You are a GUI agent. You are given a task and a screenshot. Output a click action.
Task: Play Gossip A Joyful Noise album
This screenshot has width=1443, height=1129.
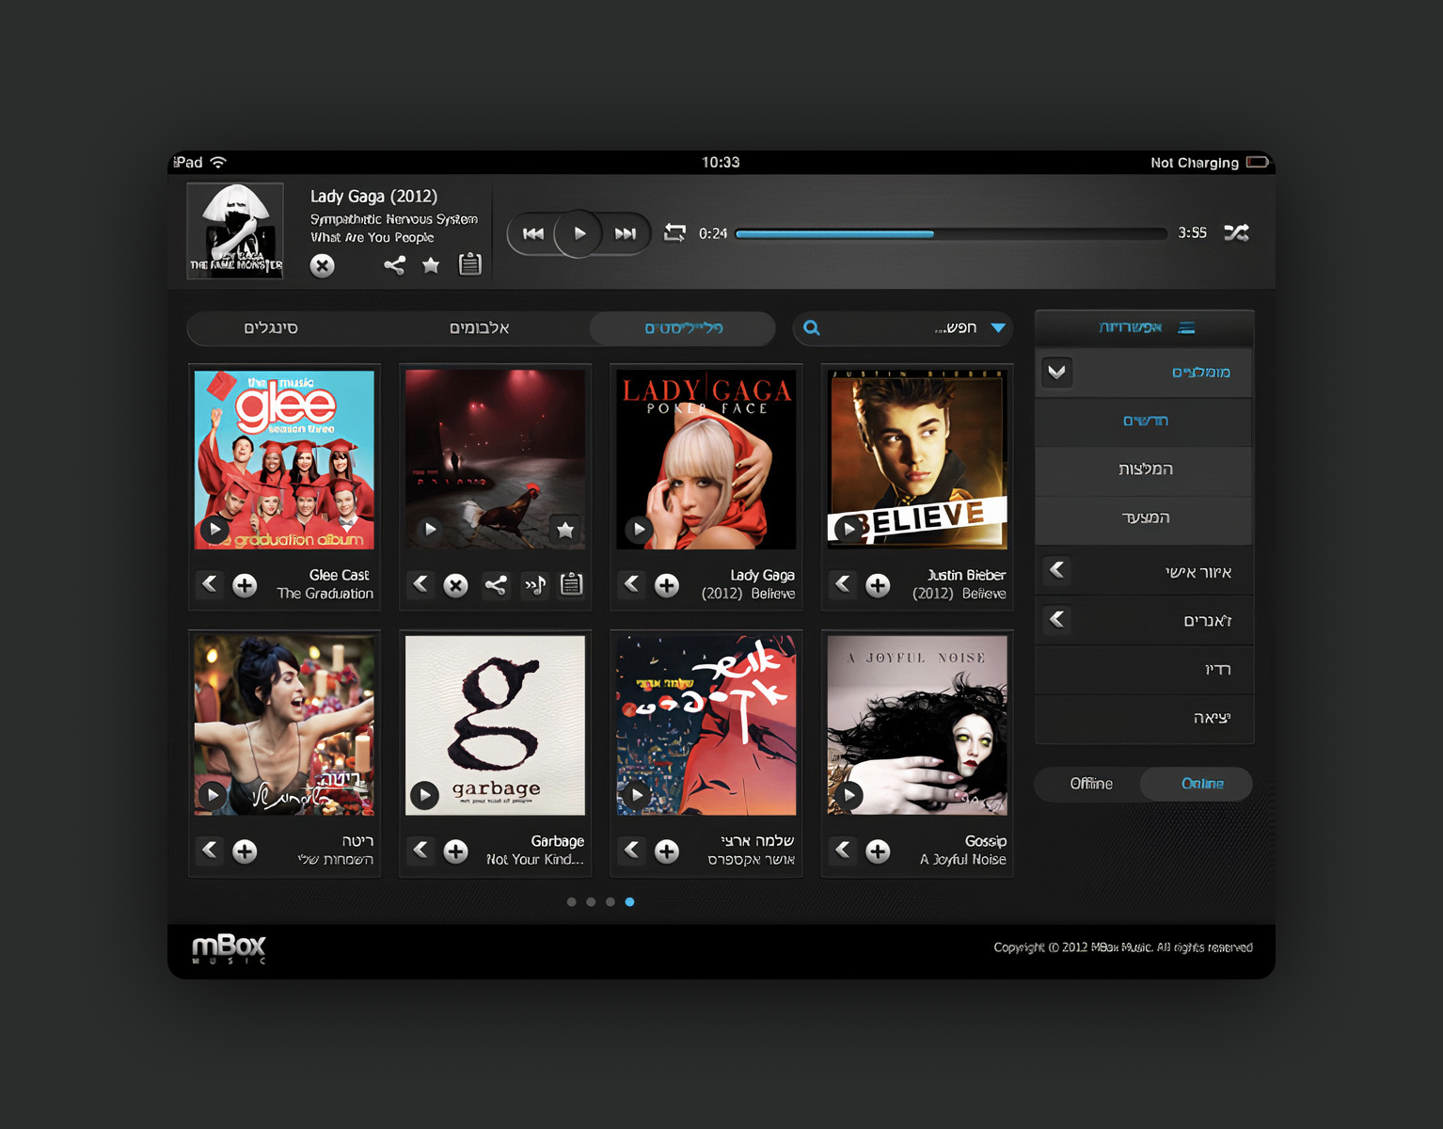tap(849, 795)
